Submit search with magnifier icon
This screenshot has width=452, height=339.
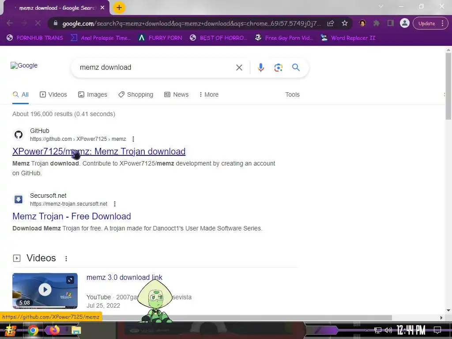pos(296,68)
